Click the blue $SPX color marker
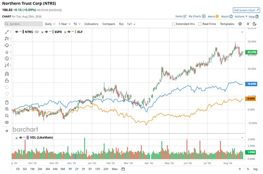This screenshot has height=174, width=263. coord(53,32)
